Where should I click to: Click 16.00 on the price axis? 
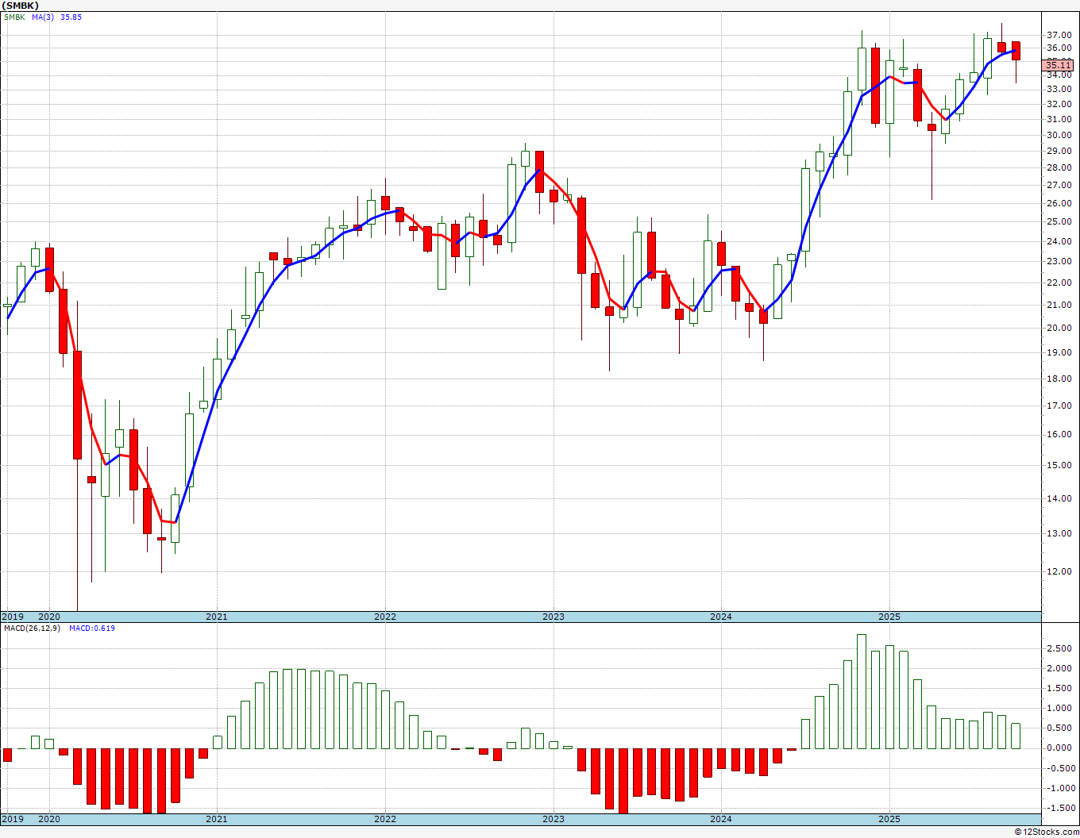click(x=1059, y=434)
